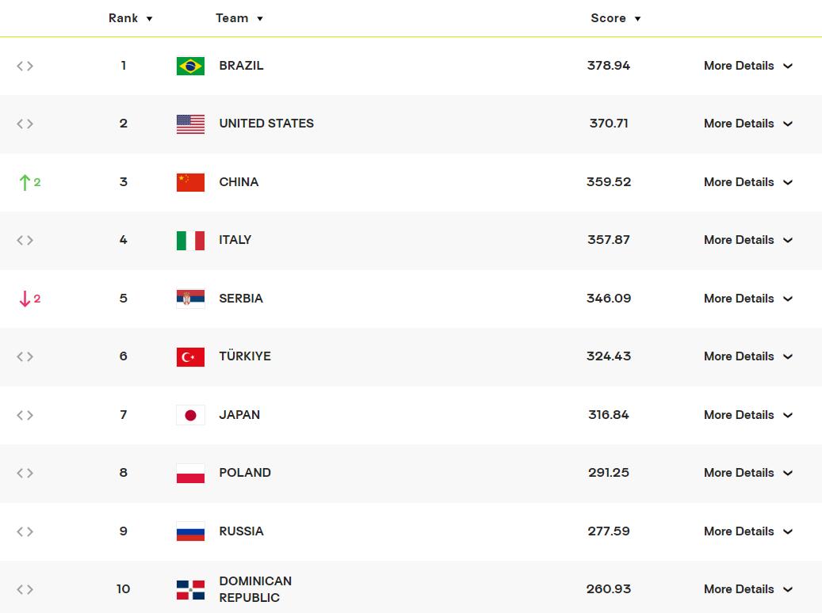Viewport: 822px width, 613px height.
Task: Click the China flag icon
Action: [190, 182]
